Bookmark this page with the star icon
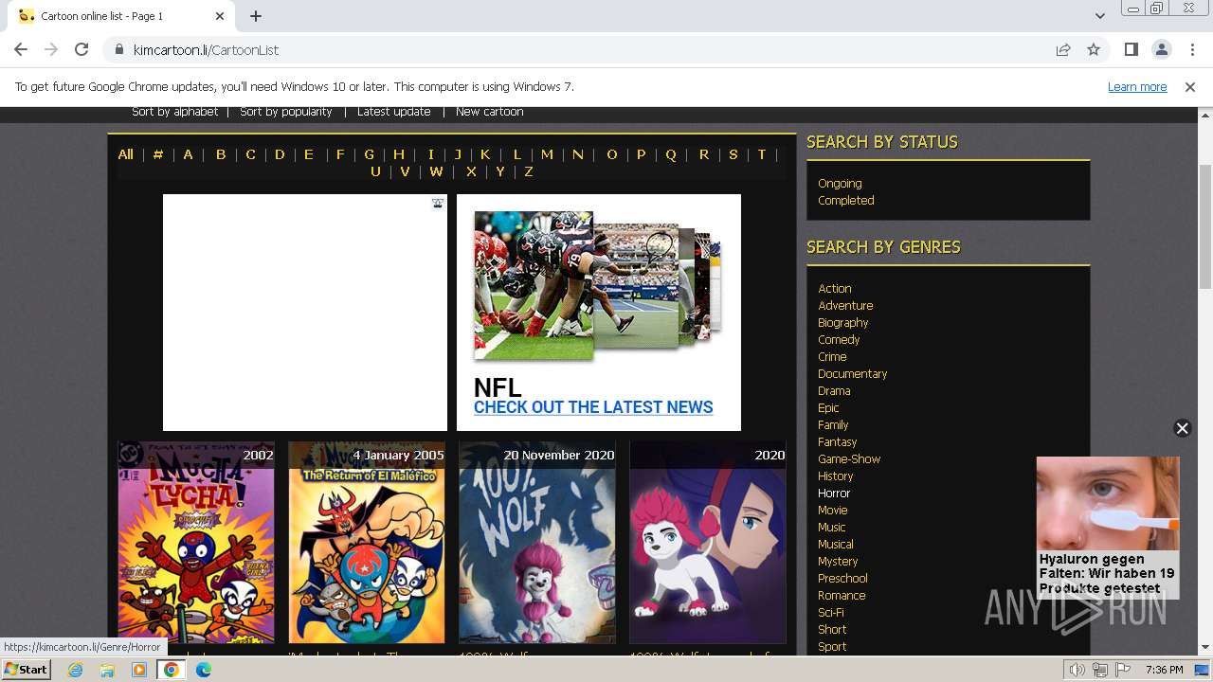Viewport: 1213px width, 682px height. (1094, 49)
